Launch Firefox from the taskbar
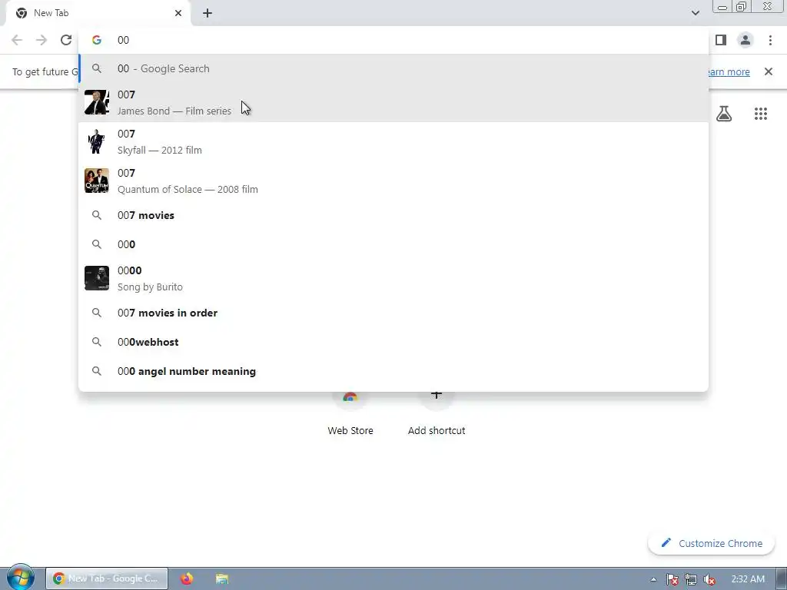 pos(187,578)
